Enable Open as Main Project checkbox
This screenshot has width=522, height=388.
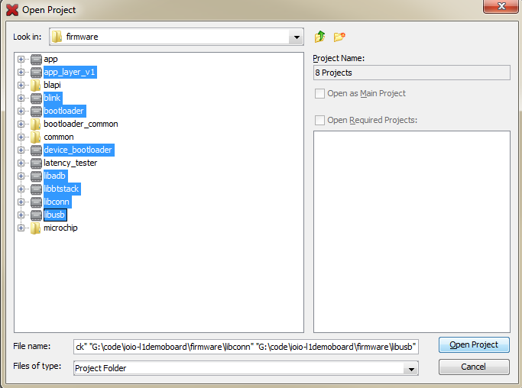319,93
